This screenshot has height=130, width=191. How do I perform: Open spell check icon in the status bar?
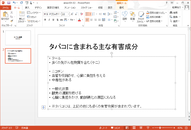pyautogui.click(x=17, y=128)
